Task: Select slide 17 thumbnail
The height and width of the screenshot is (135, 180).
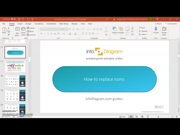Action: click(x=15, y=67)
